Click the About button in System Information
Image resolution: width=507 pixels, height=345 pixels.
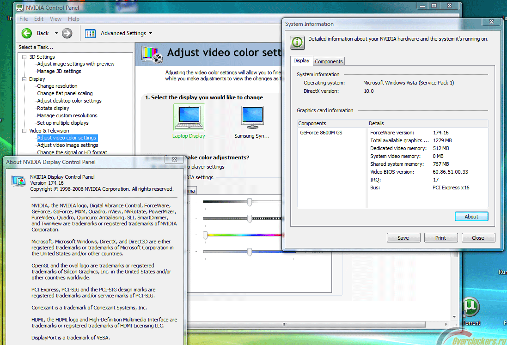coord(471,217)
